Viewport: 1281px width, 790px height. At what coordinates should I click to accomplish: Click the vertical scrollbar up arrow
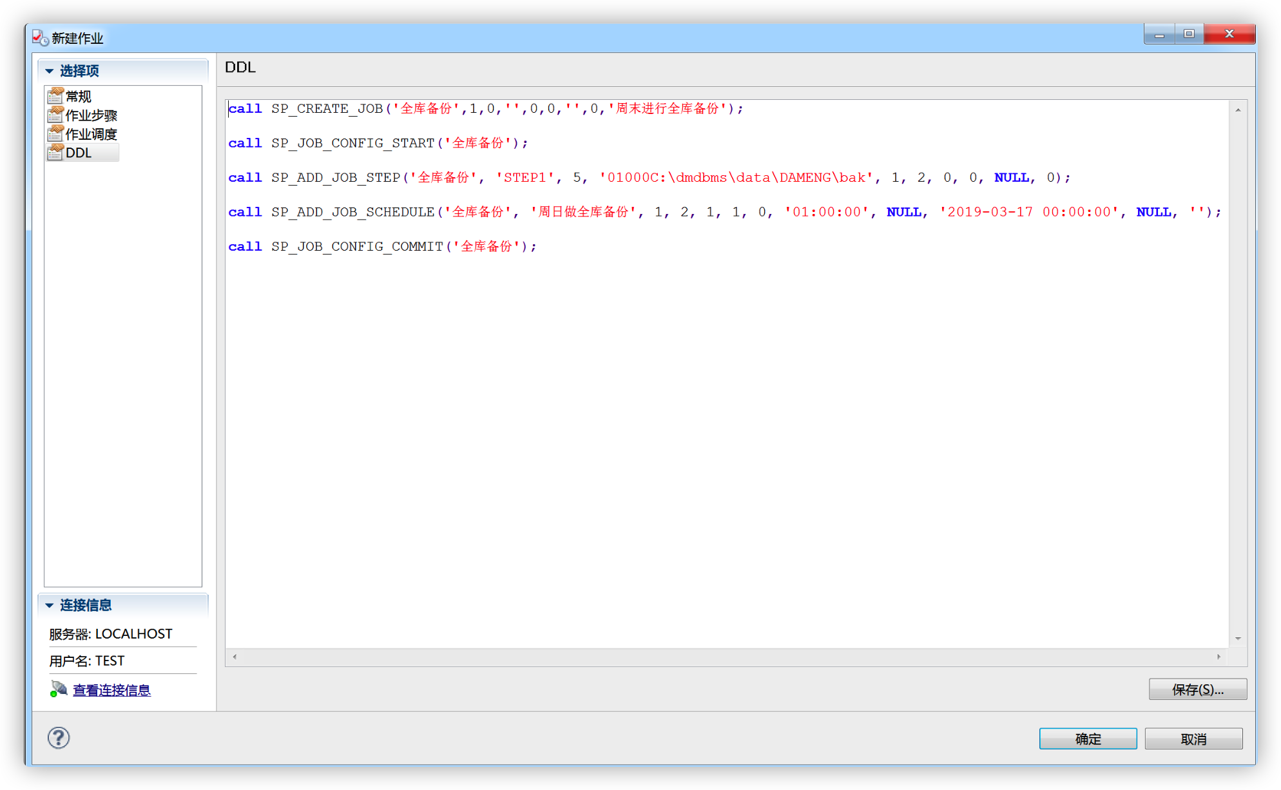tap(1238, 110)
